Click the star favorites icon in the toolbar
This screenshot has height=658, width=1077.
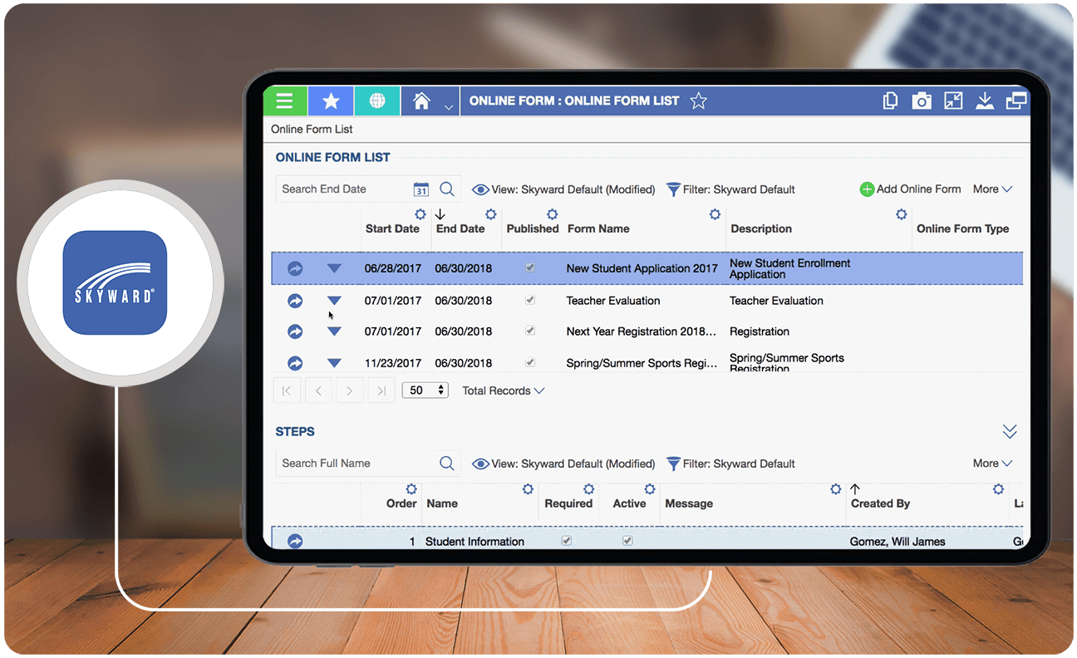[331, 101]
